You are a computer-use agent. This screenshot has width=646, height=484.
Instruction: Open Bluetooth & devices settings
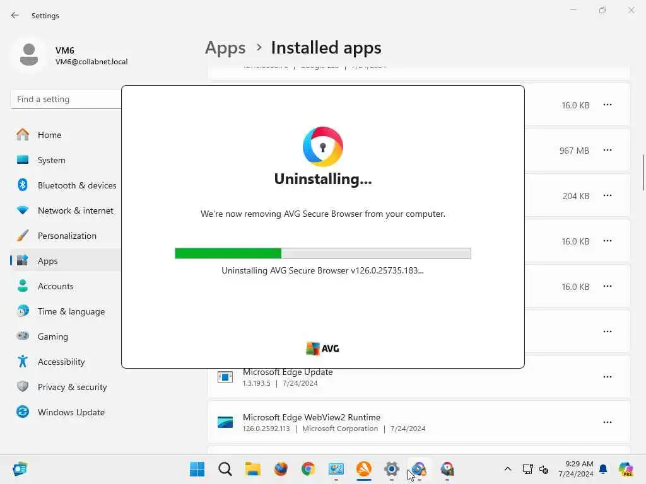(66, 185)
